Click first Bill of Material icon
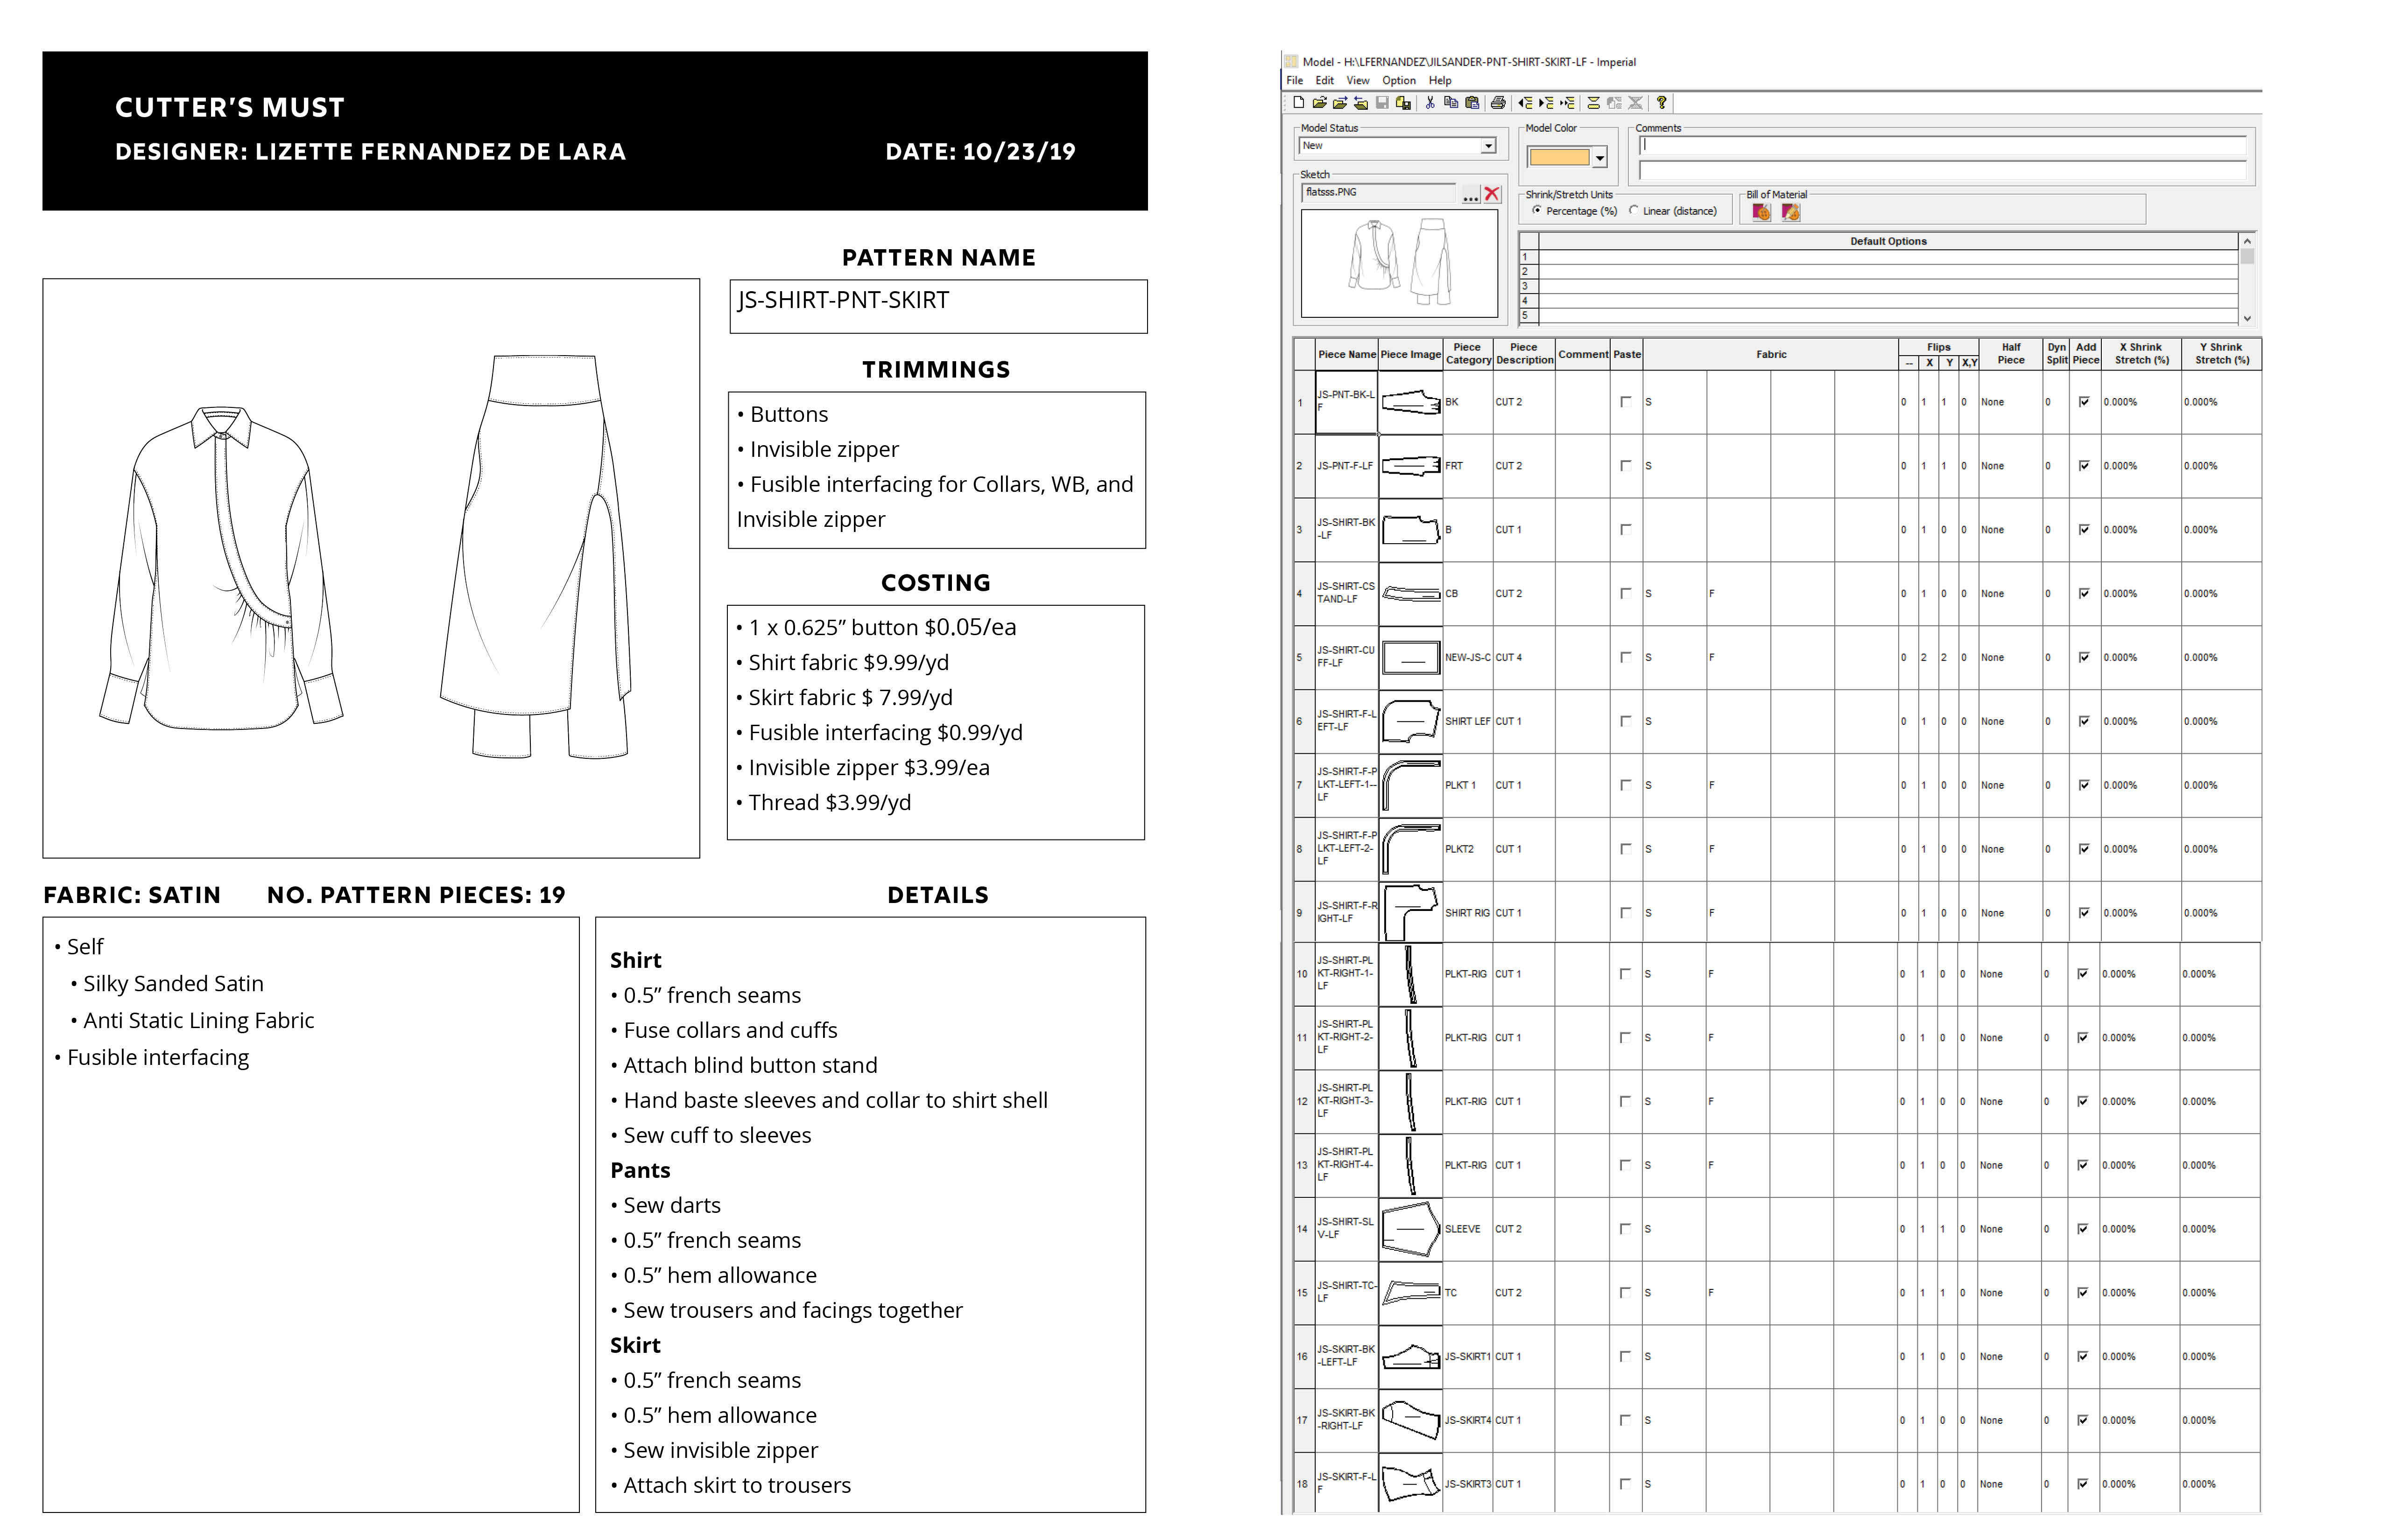 [x=1762, y=212]
